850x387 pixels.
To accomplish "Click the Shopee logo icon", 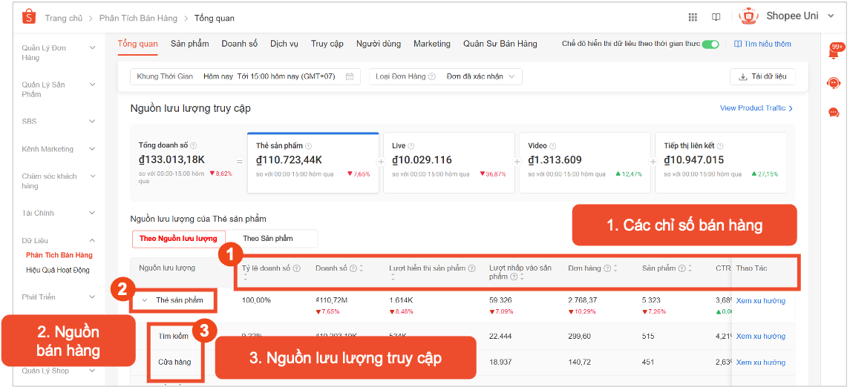I will click(x=29, y=17).
